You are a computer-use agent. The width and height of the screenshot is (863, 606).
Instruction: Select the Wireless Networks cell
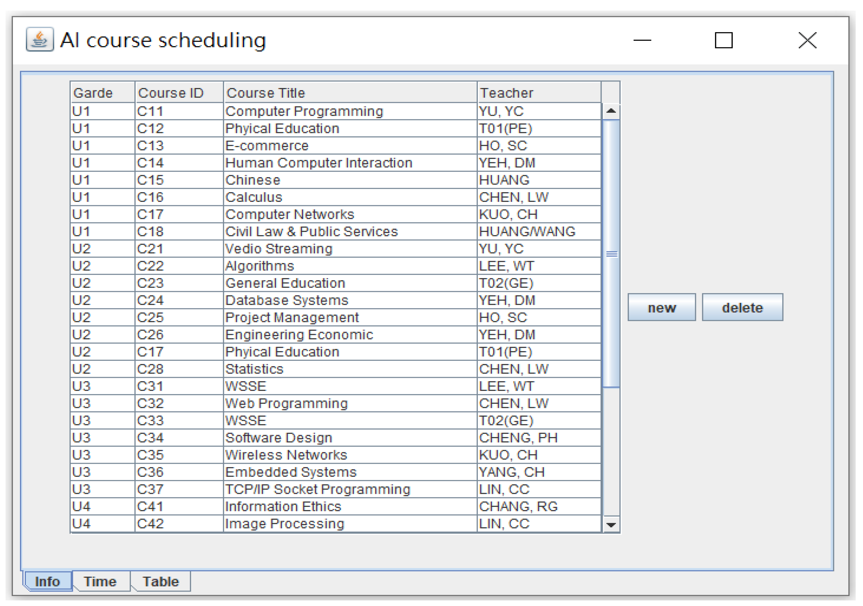[x=350, y=455]
